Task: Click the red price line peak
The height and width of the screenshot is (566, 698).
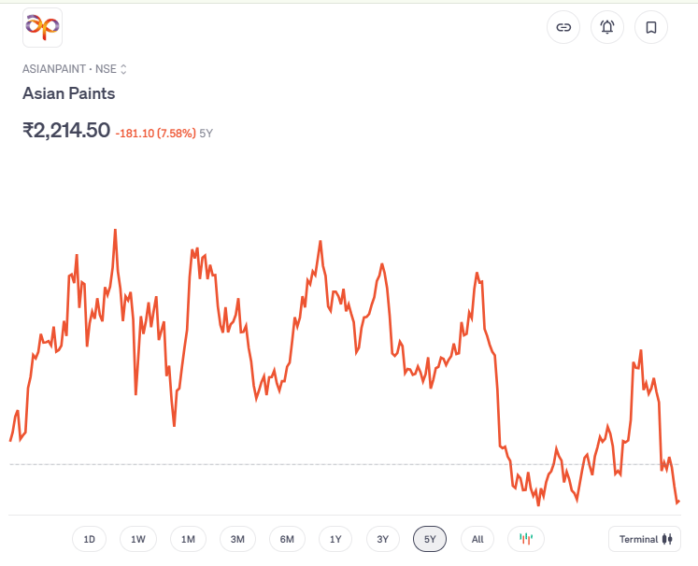Action: 115,230
